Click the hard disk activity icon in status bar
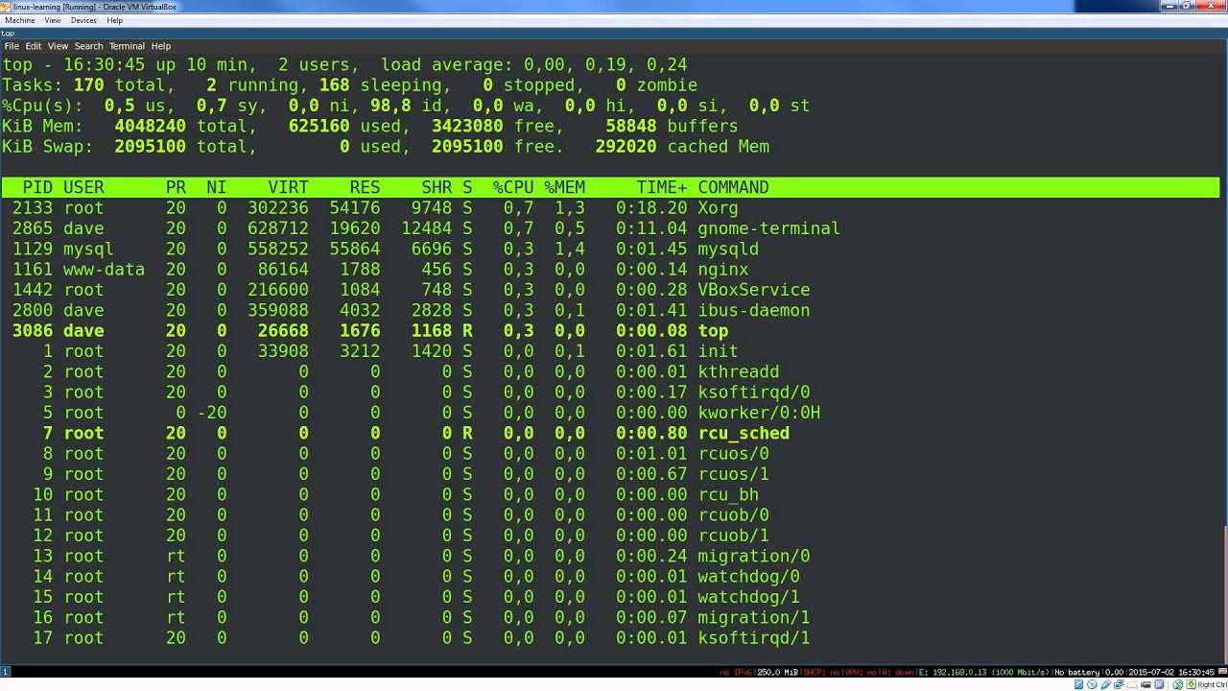The width and height of the screenshot is (1228, 691). 1078,683
